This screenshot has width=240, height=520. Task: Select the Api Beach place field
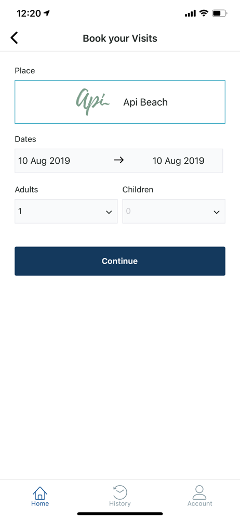[120, 102]
